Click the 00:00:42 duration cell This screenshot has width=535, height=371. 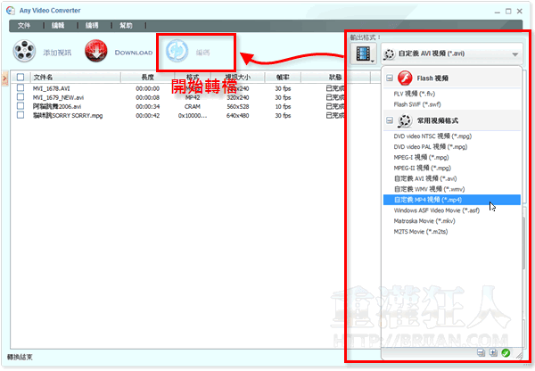pos(147,115)
